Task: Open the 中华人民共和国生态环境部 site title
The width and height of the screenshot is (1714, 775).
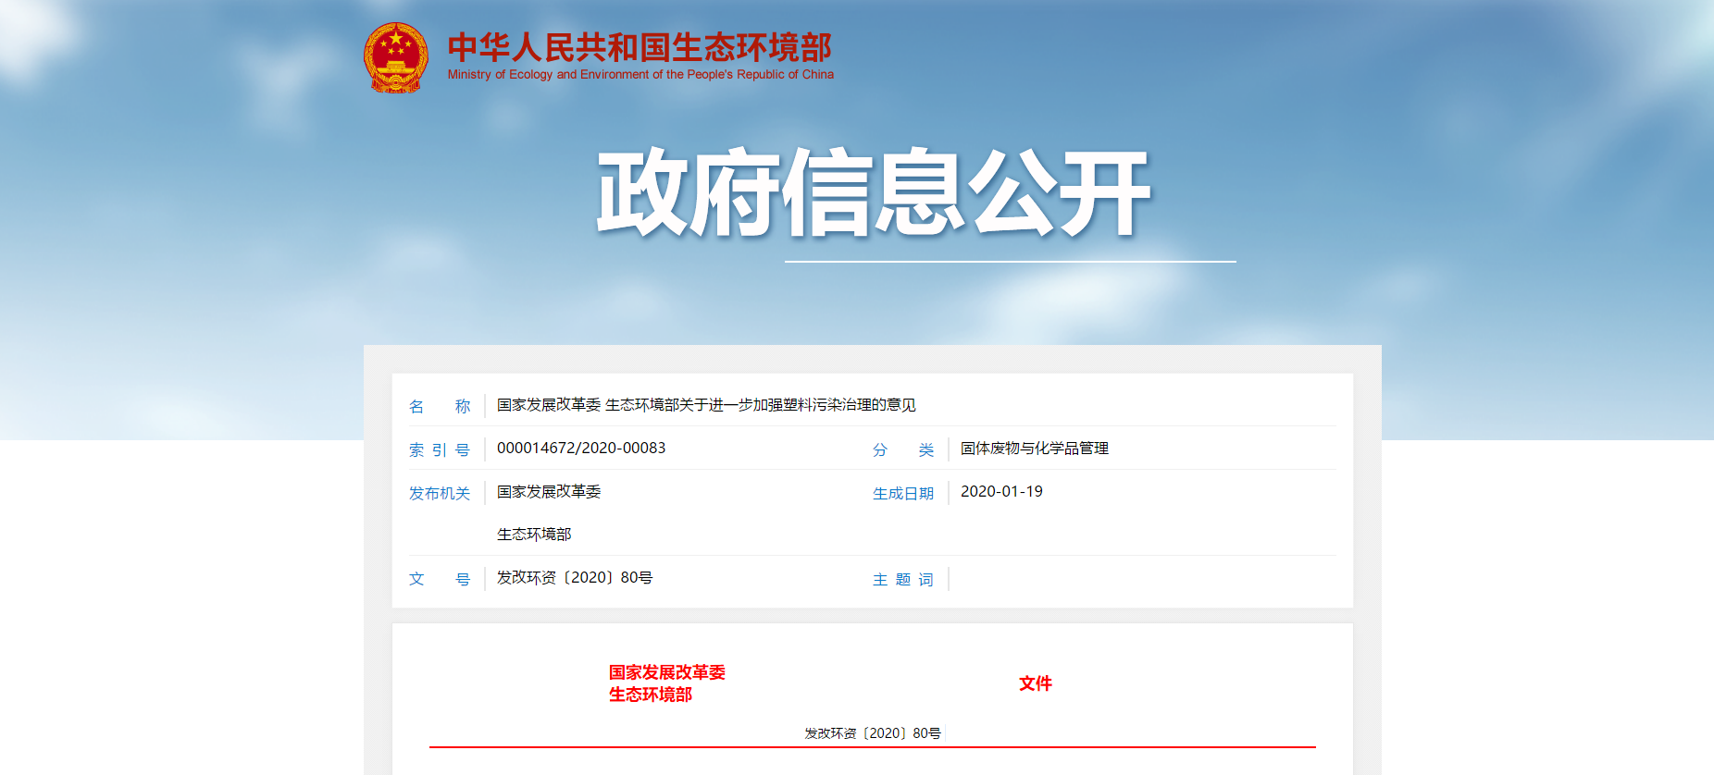Action: 640,47
